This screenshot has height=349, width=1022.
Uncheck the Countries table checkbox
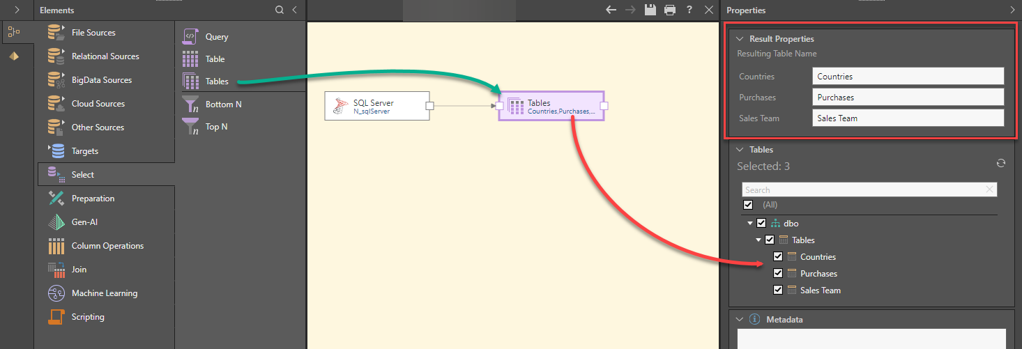pyautogui.click(x=778, y=257)
